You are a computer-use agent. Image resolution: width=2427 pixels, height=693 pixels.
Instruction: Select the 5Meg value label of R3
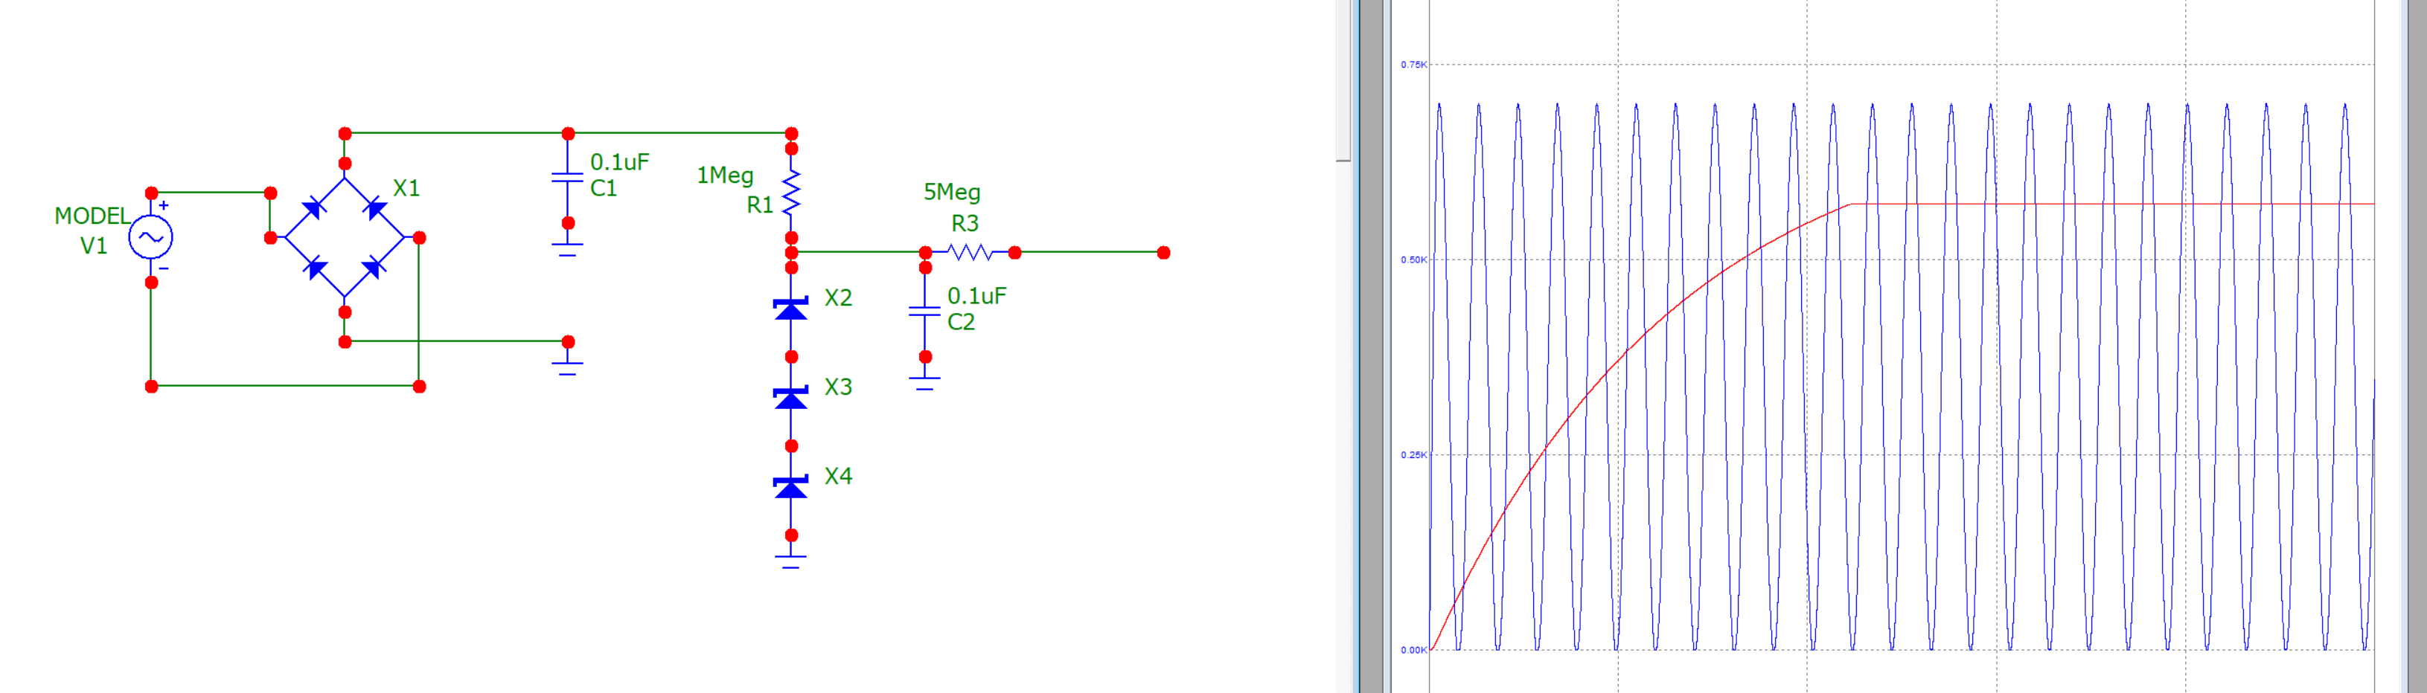tap(952, 192)
